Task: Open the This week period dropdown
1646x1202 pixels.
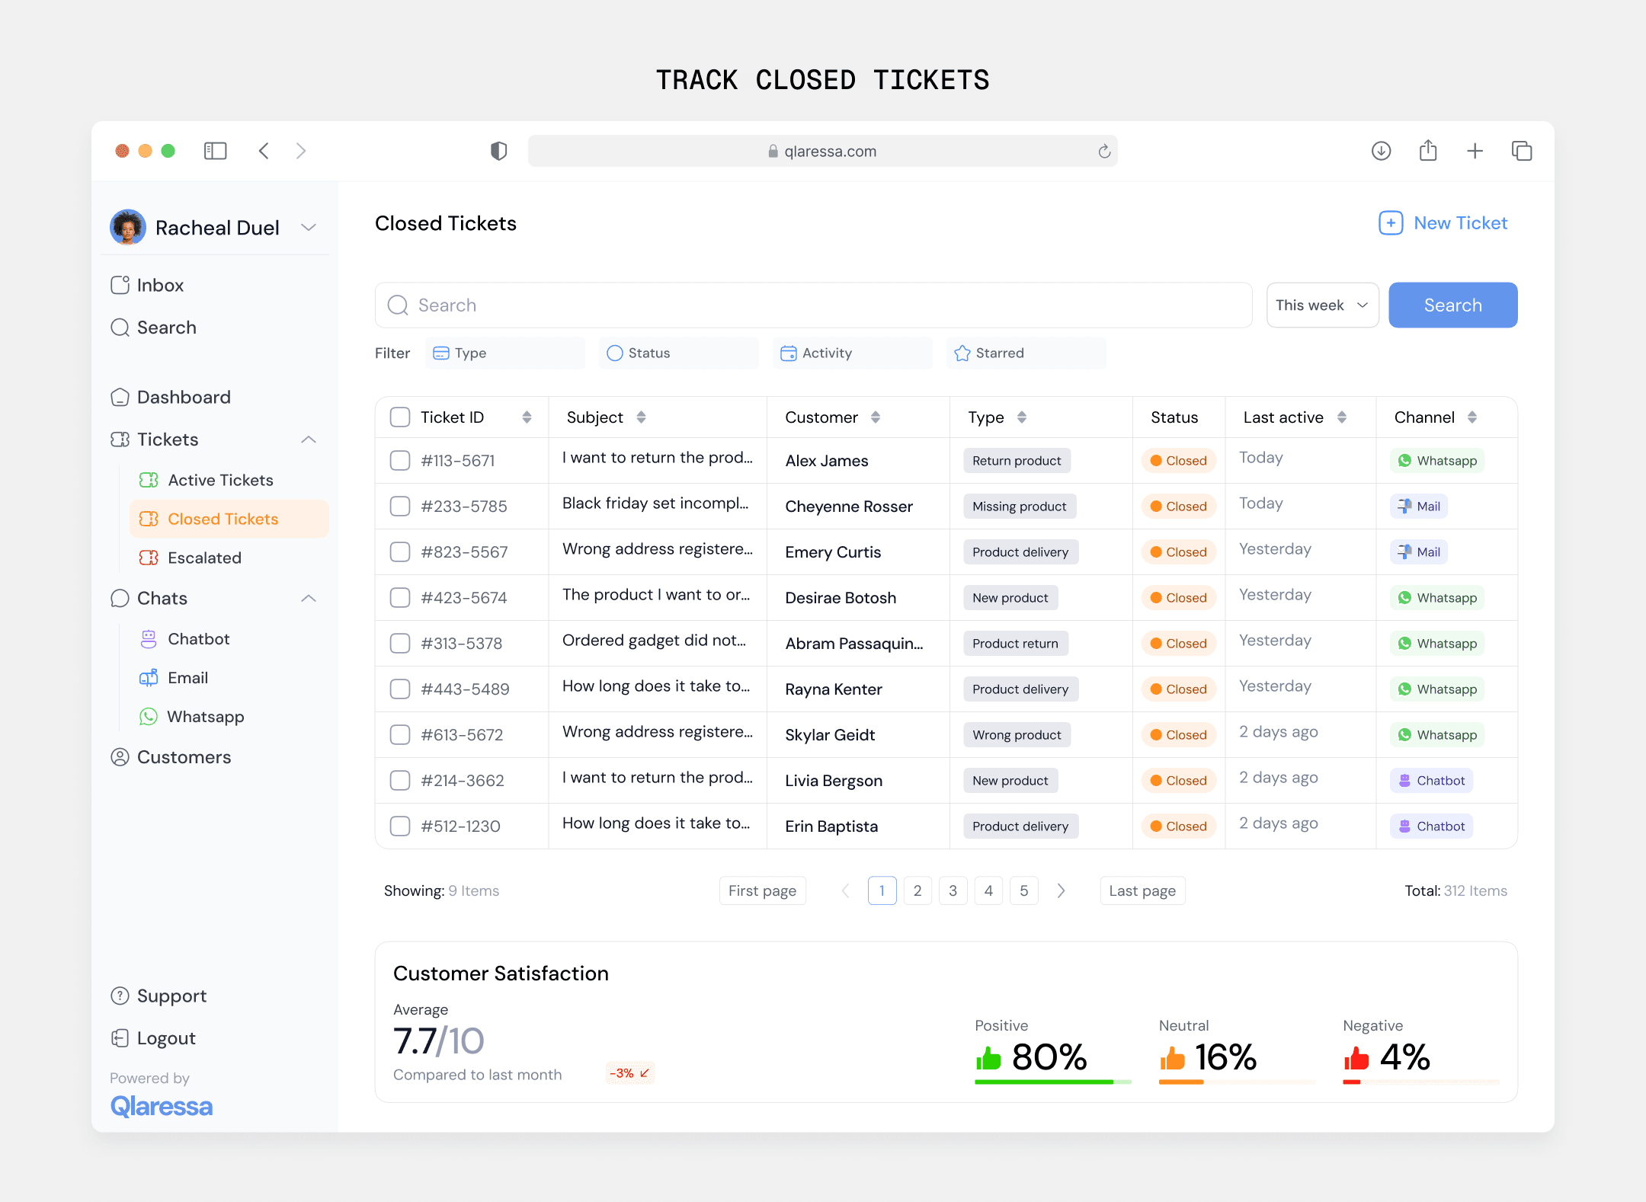Action: [x=1322, y=305]
